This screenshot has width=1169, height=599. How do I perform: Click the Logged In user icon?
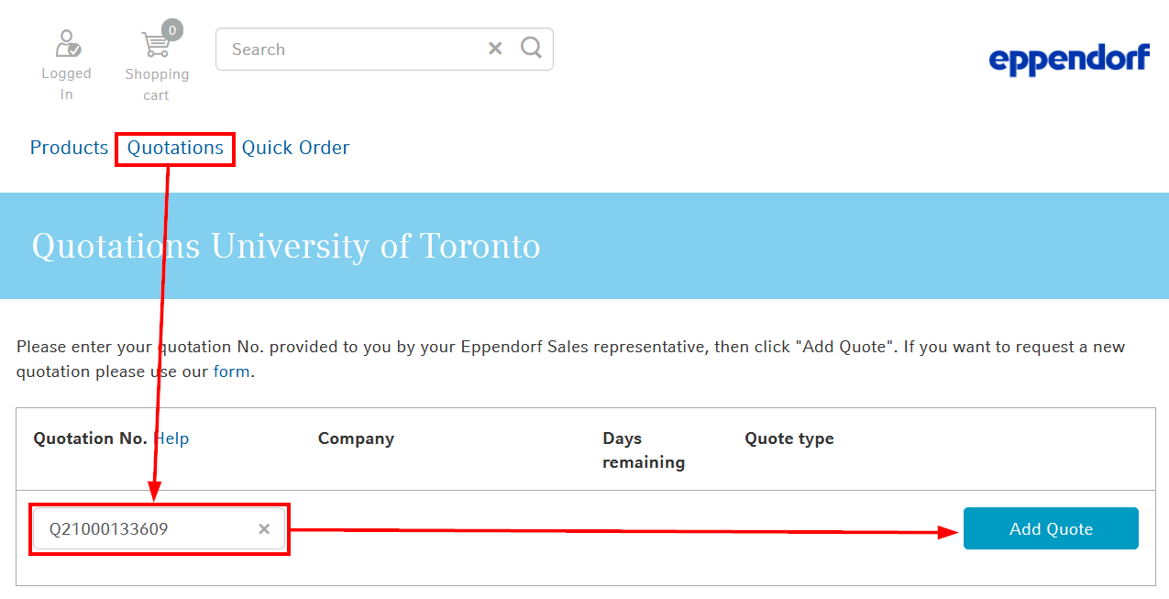point(67,44)
